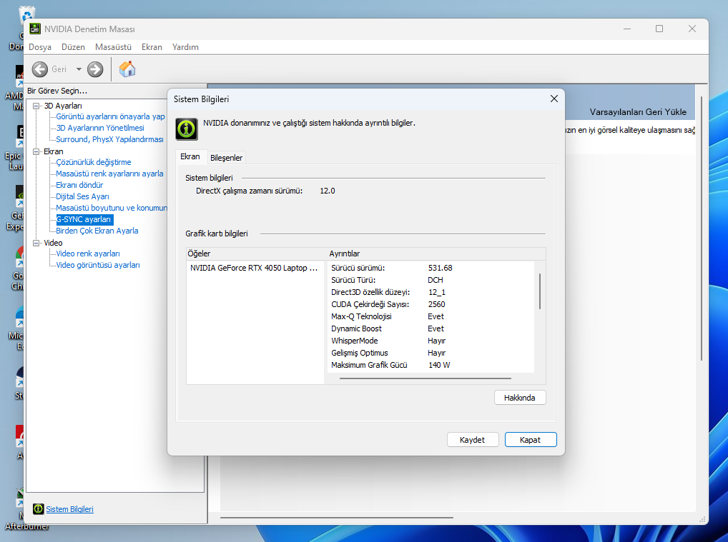Click the Video tree label
728x542 pixels.
coord(53,243)
